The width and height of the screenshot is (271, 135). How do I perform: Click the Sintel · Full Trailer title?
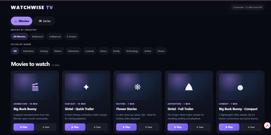click(x=181, y=109)
